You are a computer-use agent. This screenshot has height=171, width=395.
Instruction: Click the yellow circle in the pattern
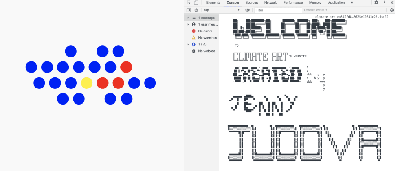[x=87, y=83]
